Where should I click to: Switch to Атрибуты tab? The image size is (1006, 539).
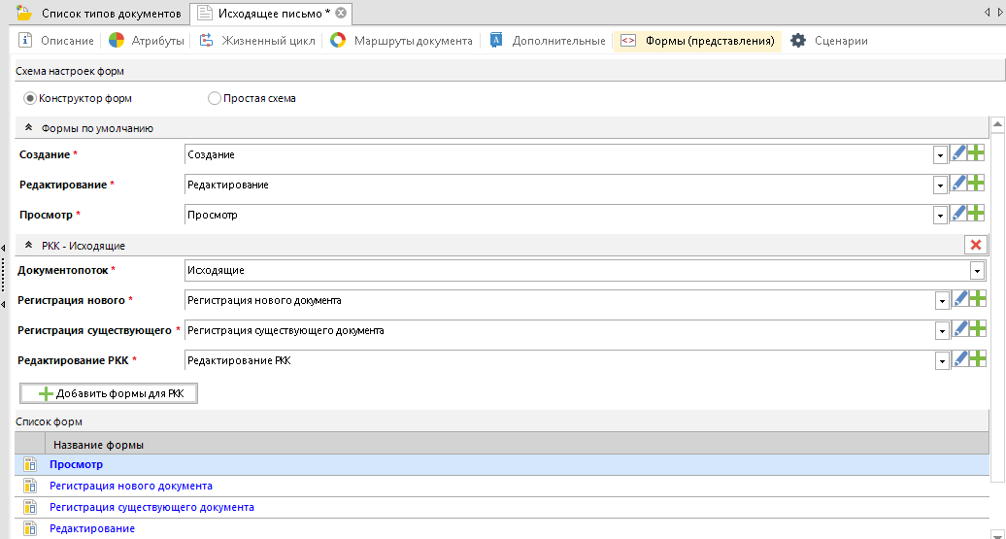(146, 41)
